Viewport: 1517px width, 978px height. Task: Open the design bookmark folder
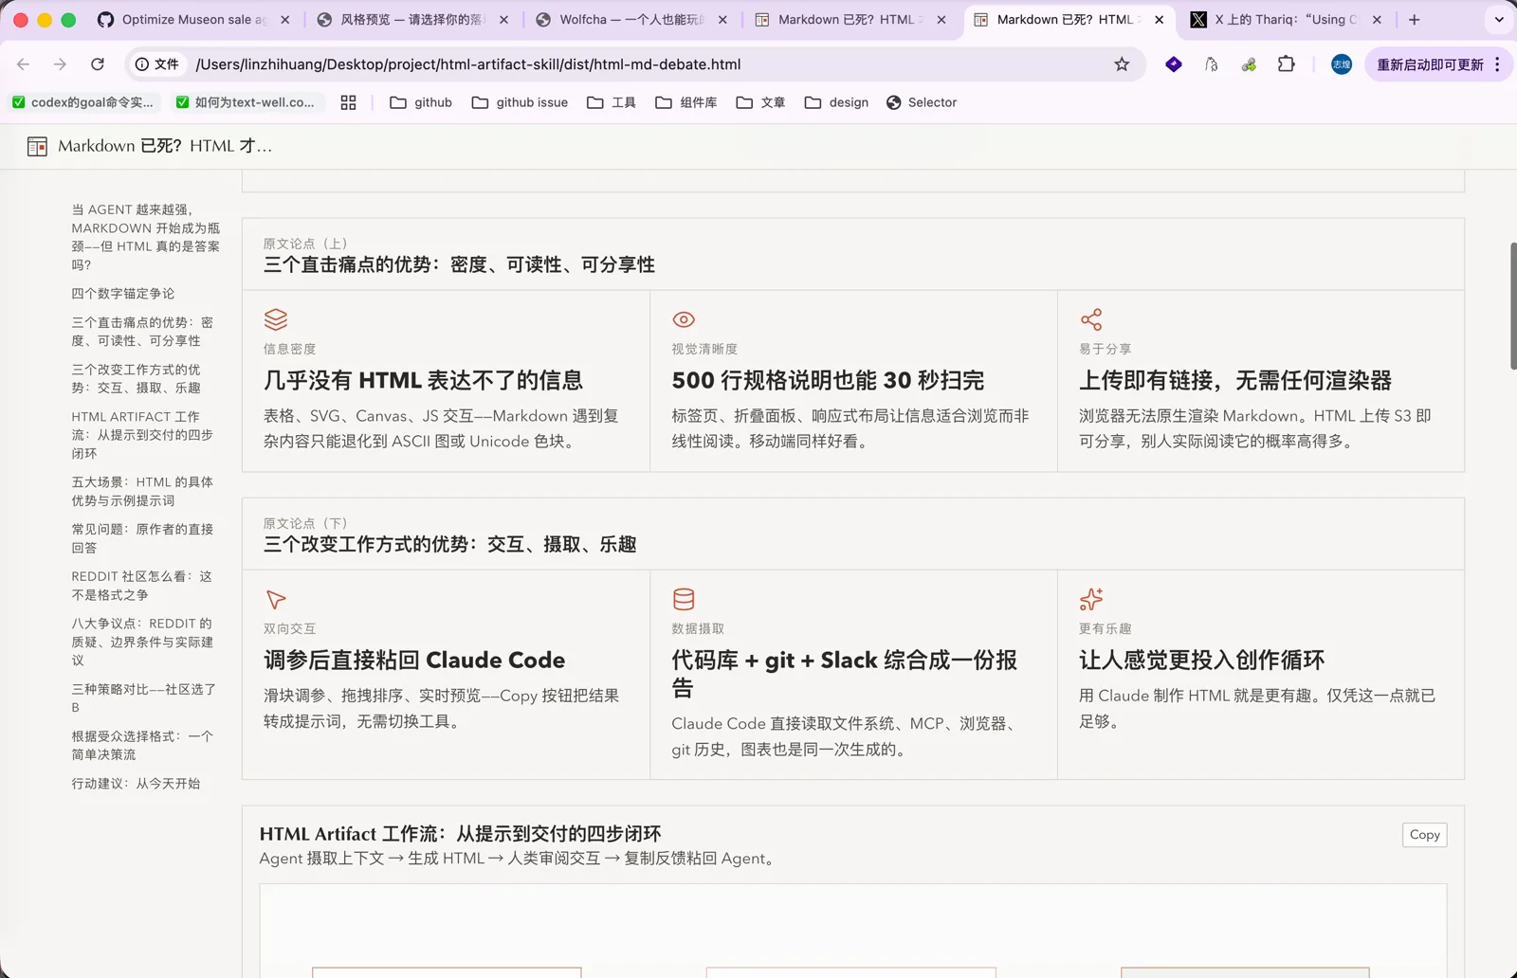click(x=836, y=102)
